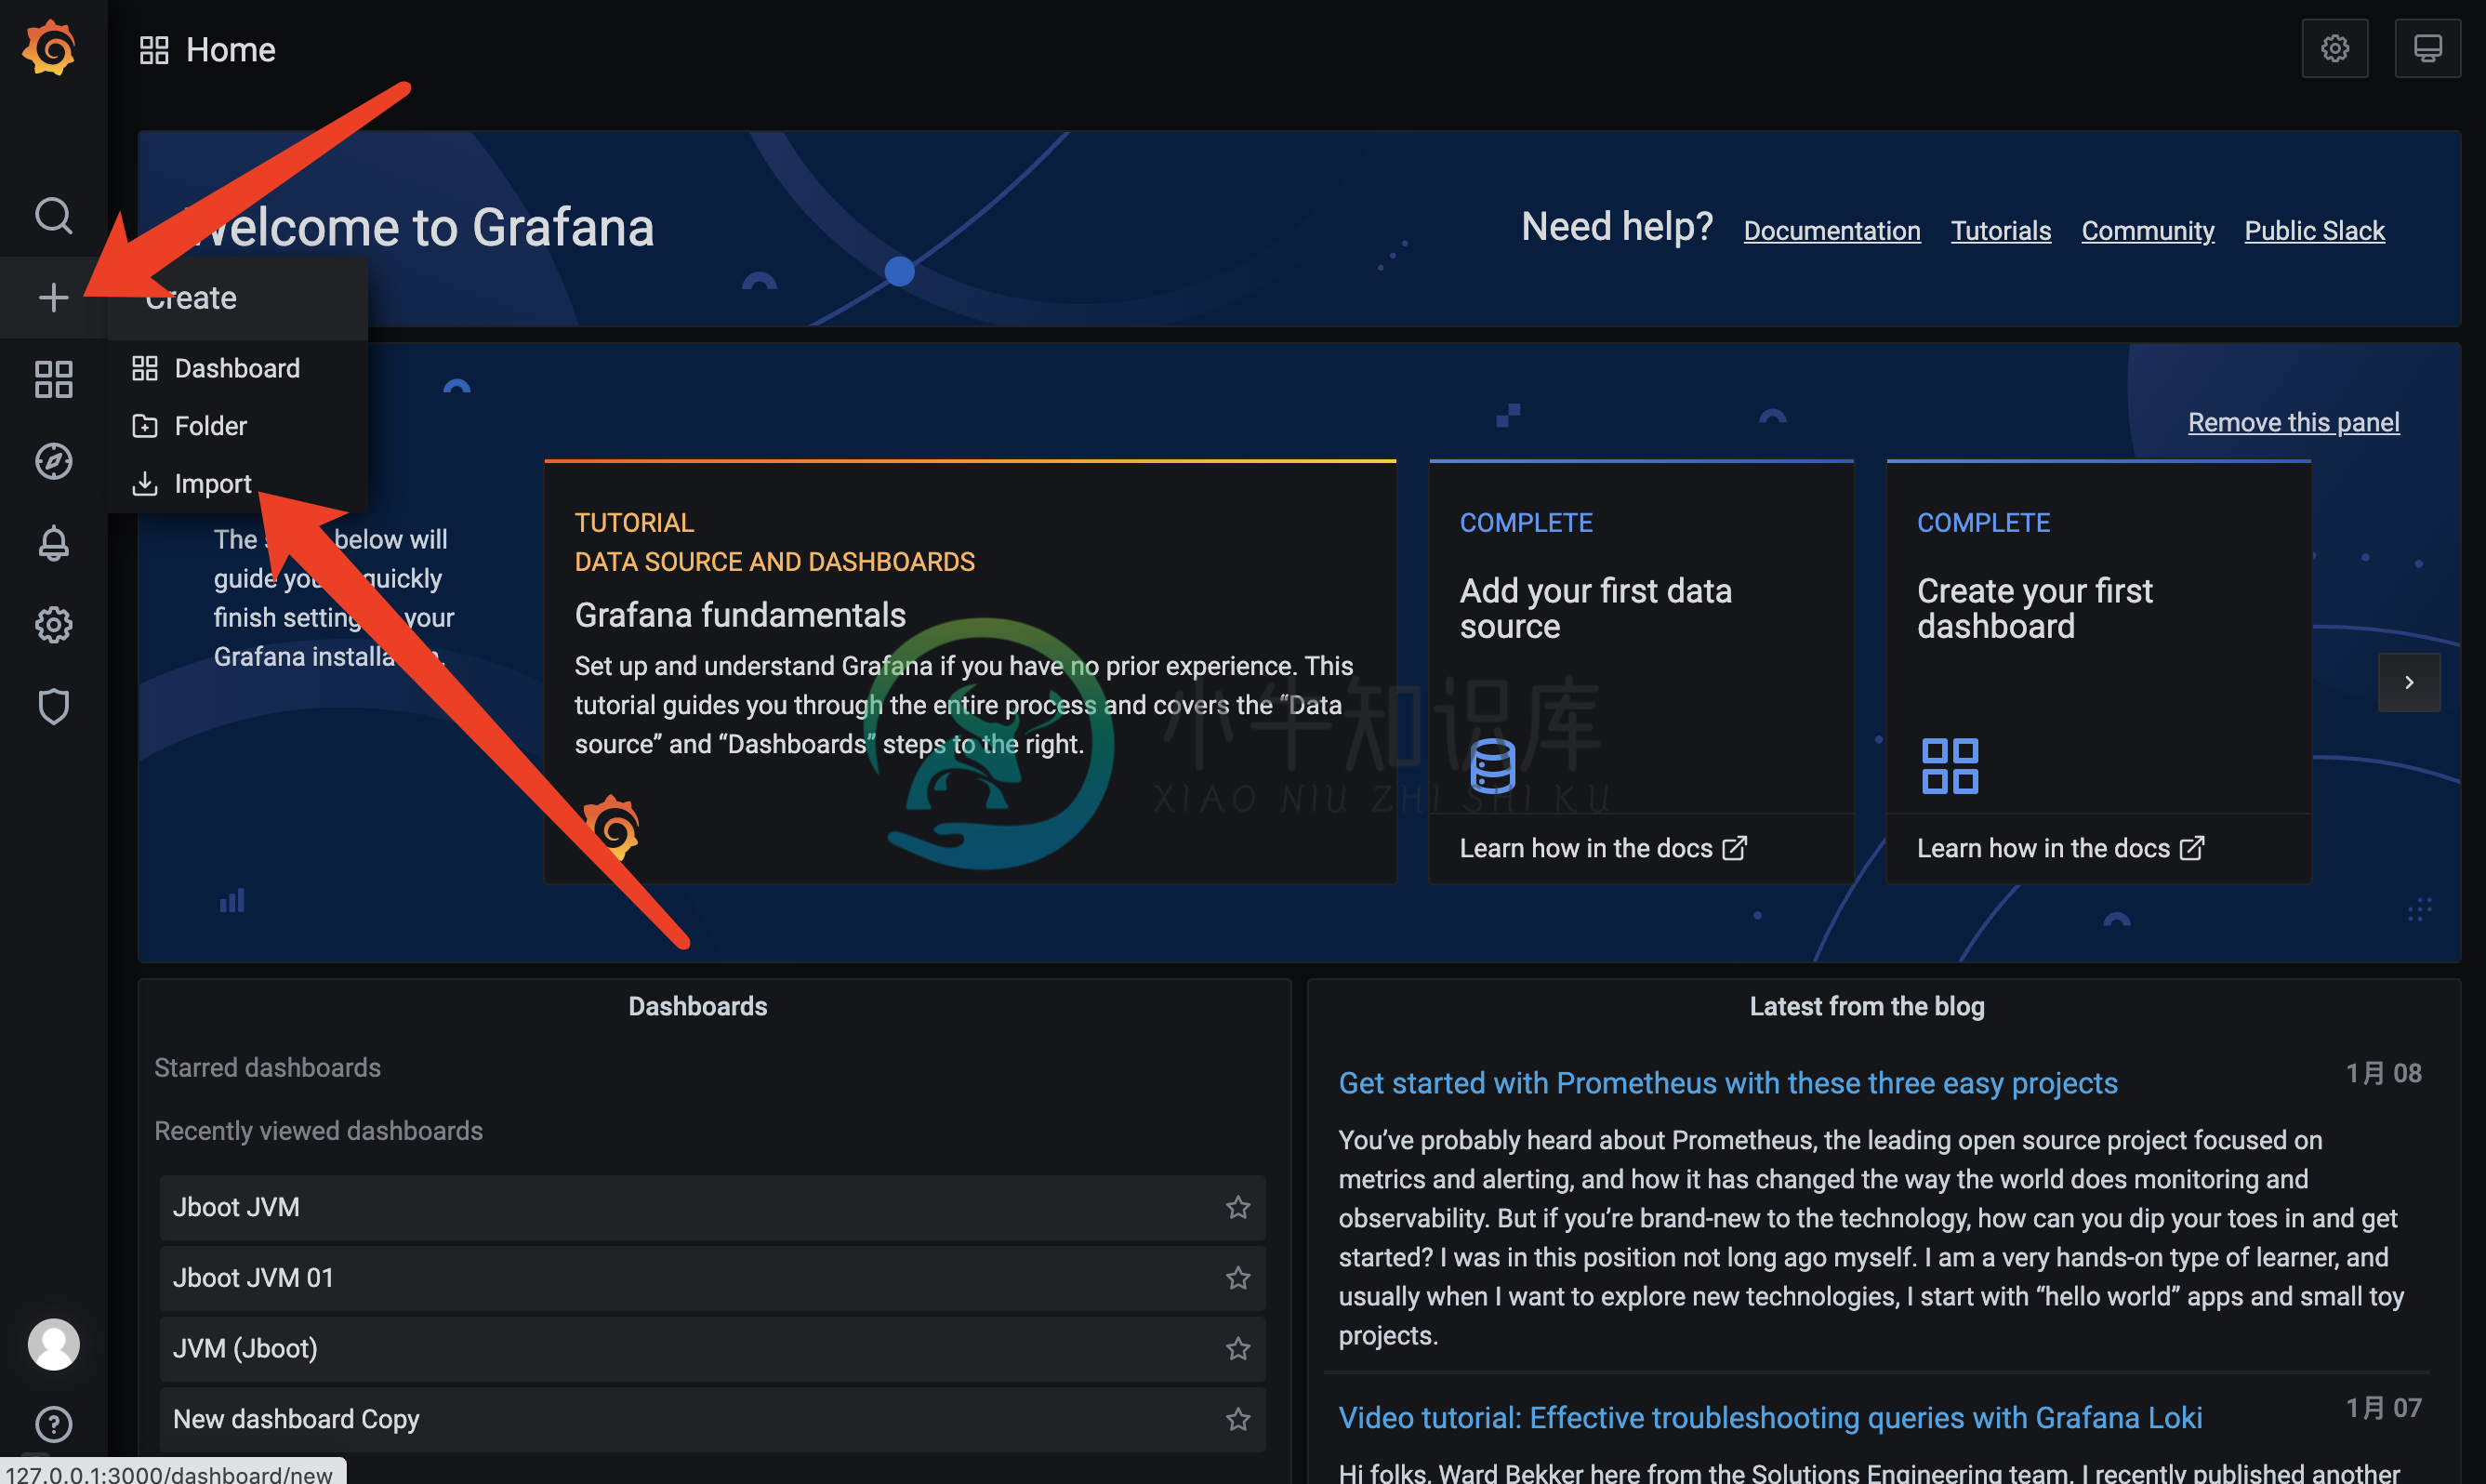This screenshot has height=1484, width=2486.
Task: Click Remove this panel button
Action: tap(2294, 422)
